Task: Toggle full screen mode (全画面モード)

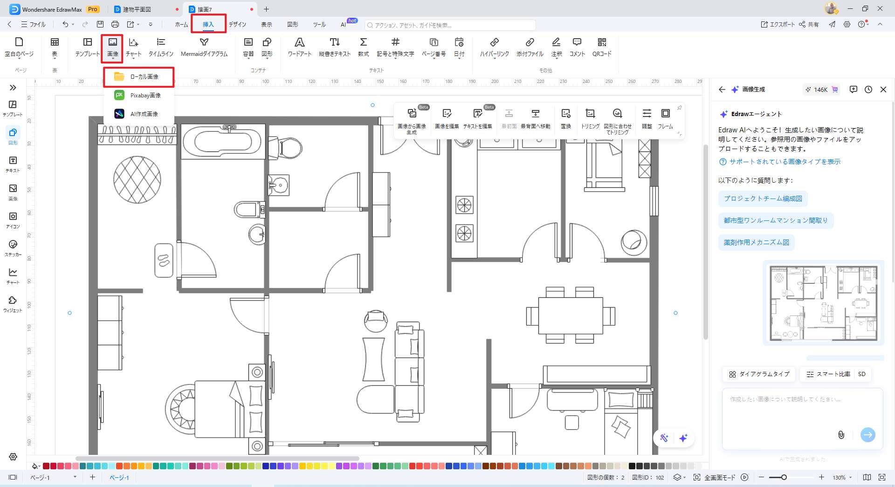Action: (715, 478)
